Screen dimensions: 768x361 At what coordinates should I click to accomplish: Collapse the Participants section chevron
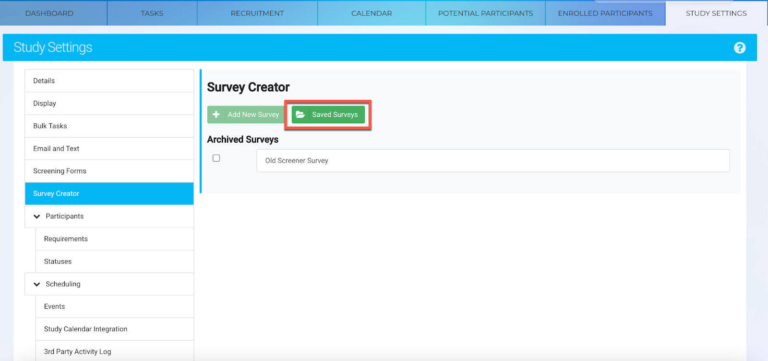pos(37,217)
